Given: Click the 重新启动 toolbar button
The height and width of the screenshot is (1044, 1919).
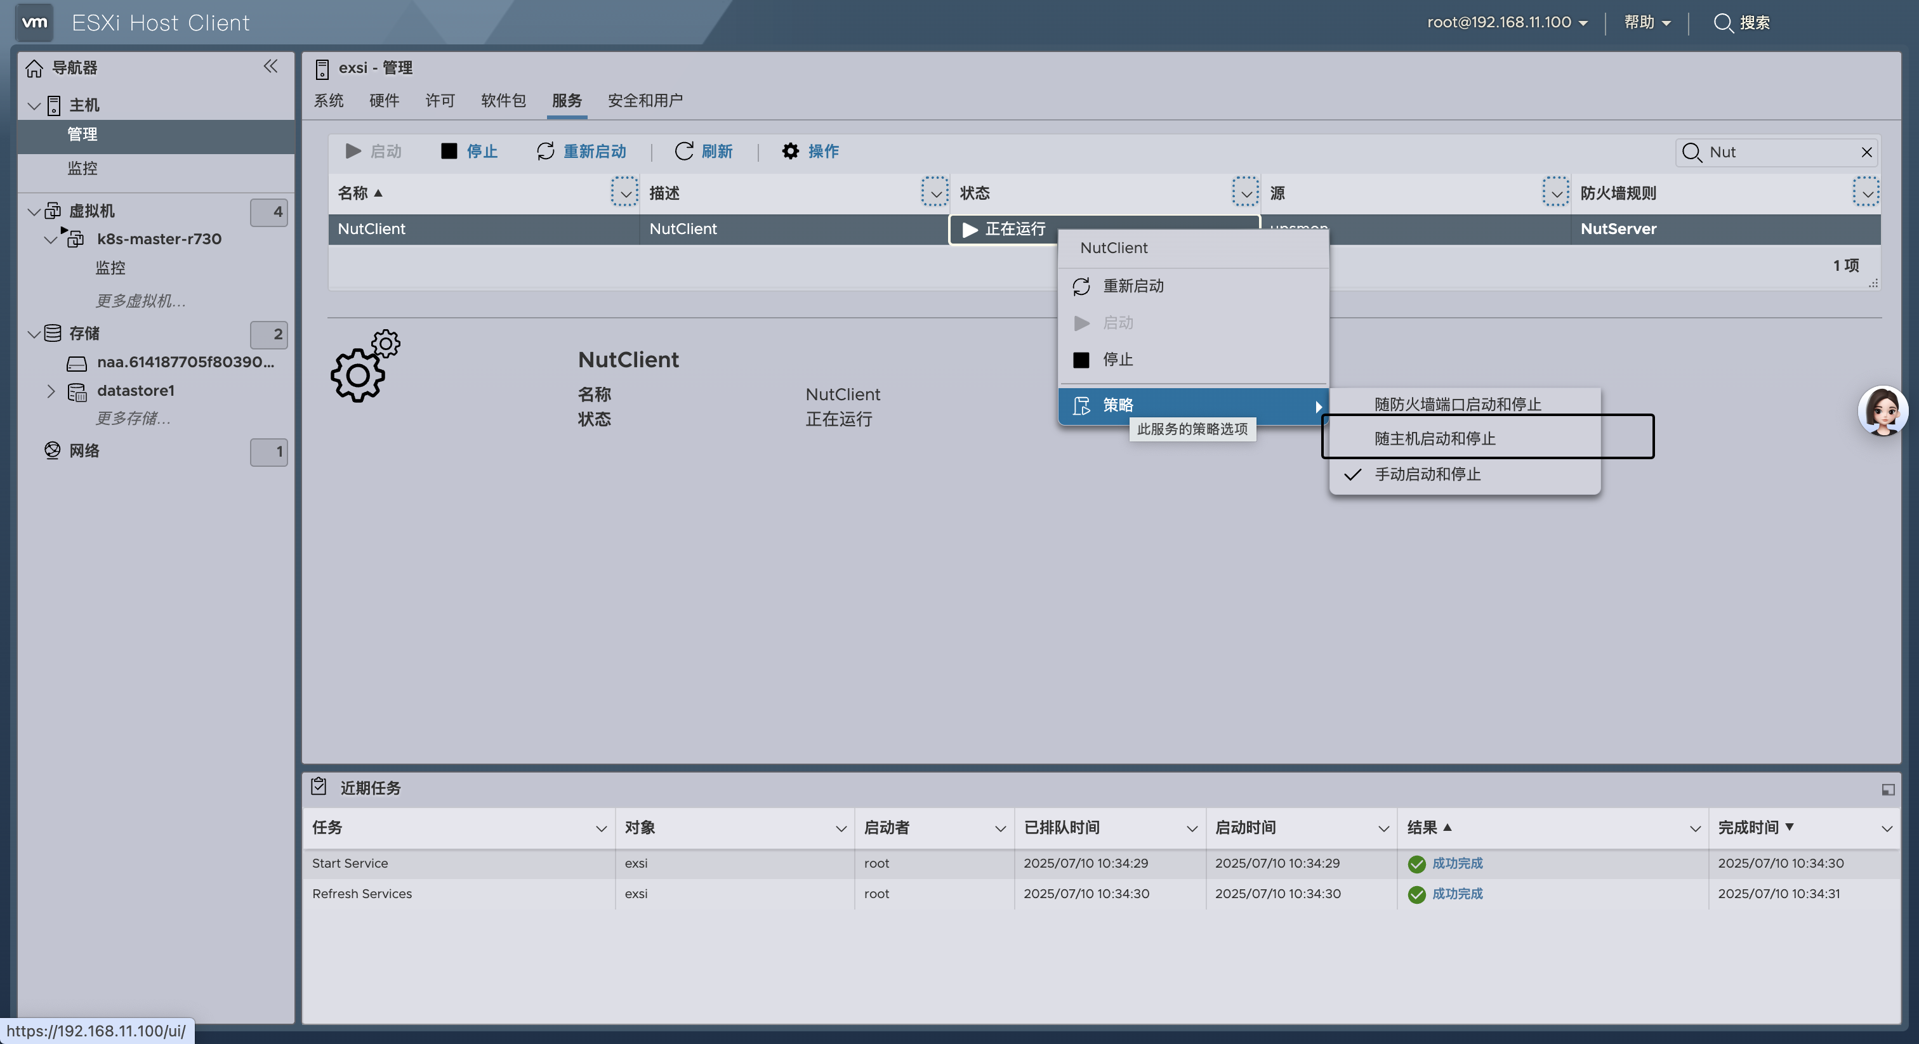Looking at the screenshot, I should coord(582,151).
